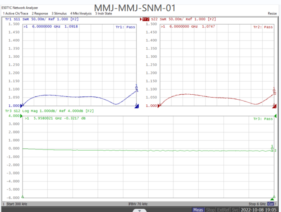Expand the pull-down arrow tab at bottom center
Image resolution: width=281 pixels, height=212 pixels.
[140, 210]
